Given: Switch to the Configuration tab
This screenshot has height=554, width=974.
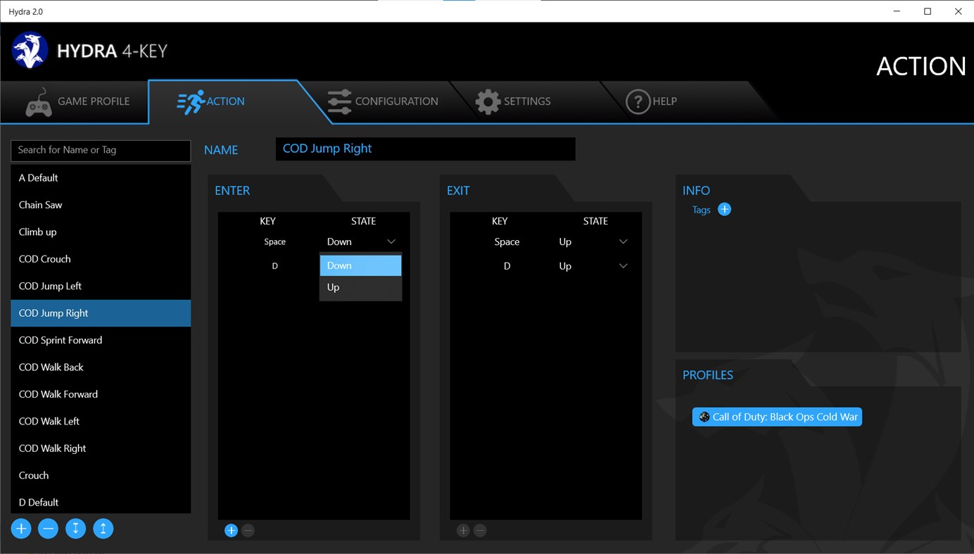Looking at the screenshot, I should pyautogui.click(x=384, y=101).
